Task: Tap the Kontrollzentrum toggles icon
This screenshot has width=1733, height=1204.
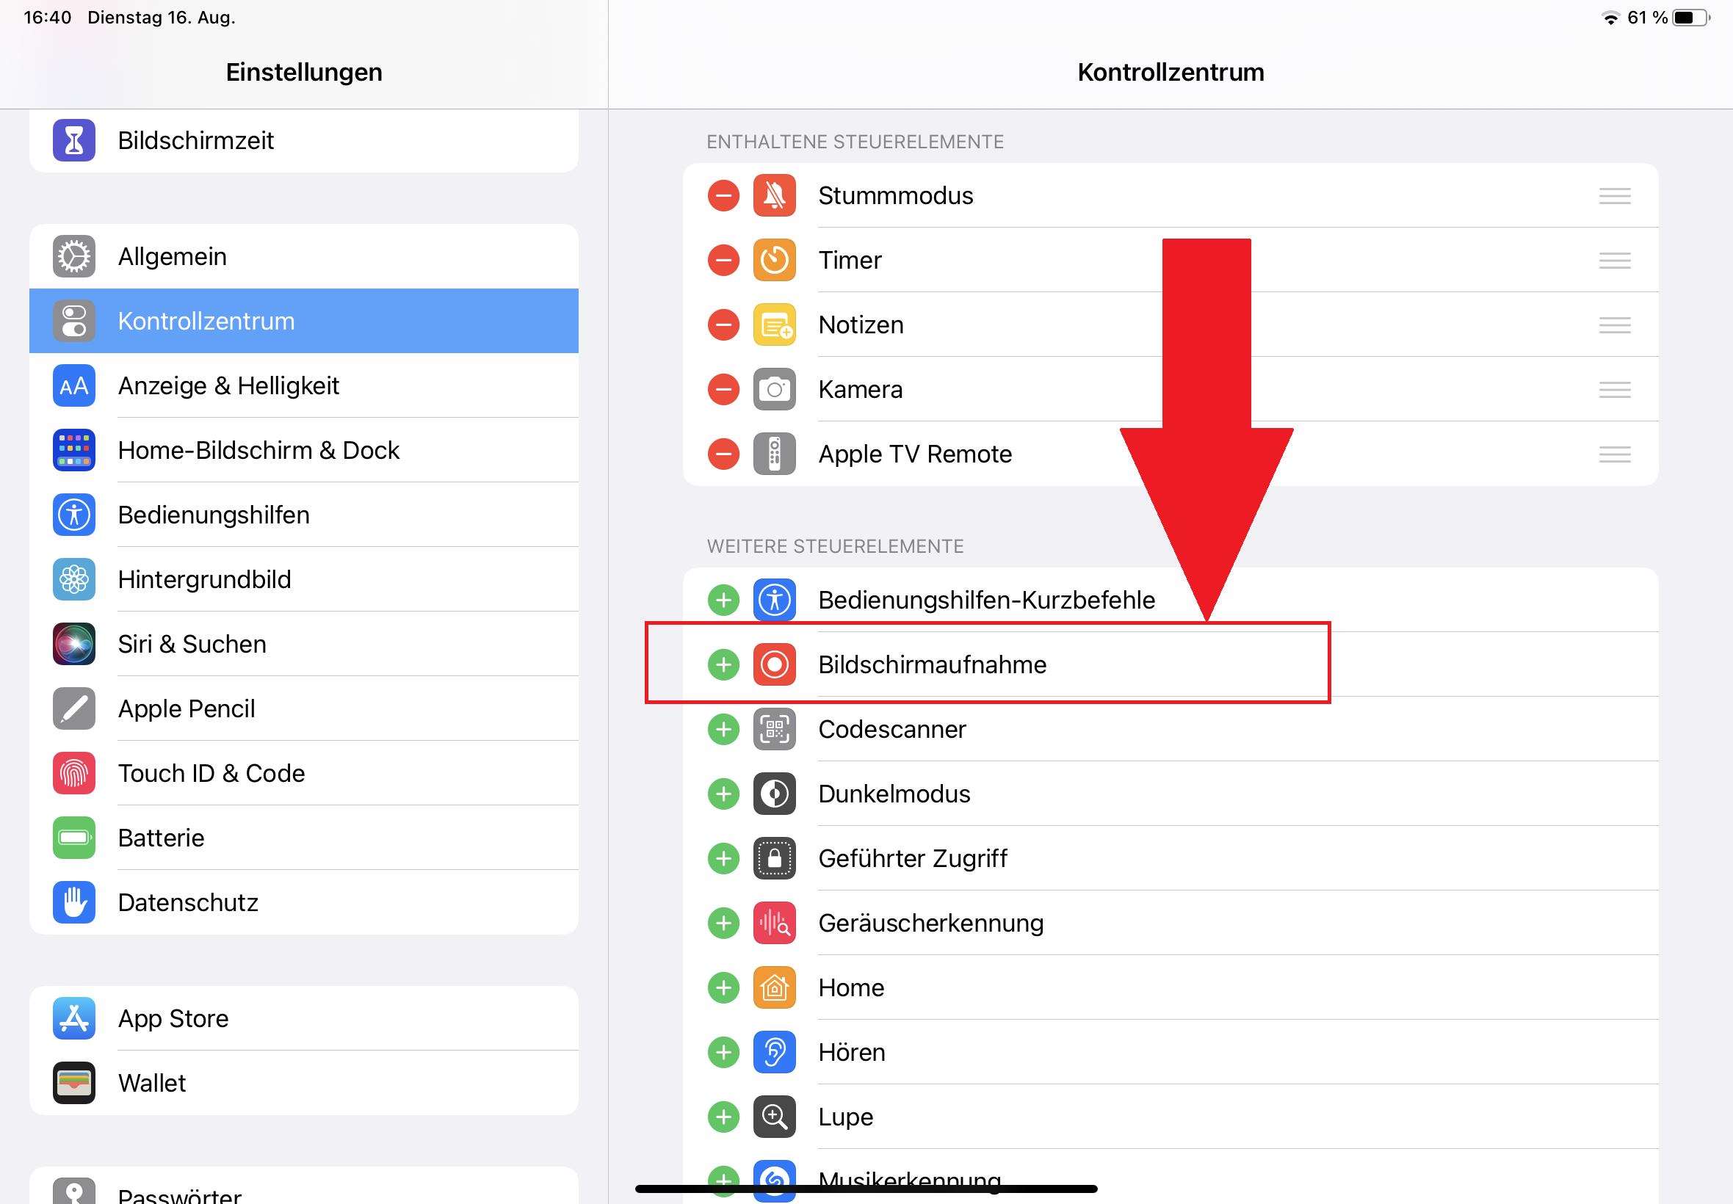Action: (x=74, y=321)
